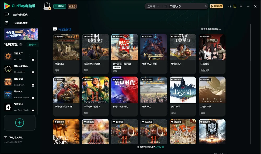Image resolution: width=261 pixels, height=154 pixels.
Task: Open the 帝国时代2:征服者 game card
Action: click(x=95, y=97)
